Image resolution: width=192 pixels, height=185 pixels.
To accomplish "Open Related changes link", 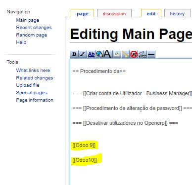I will 35,78.
